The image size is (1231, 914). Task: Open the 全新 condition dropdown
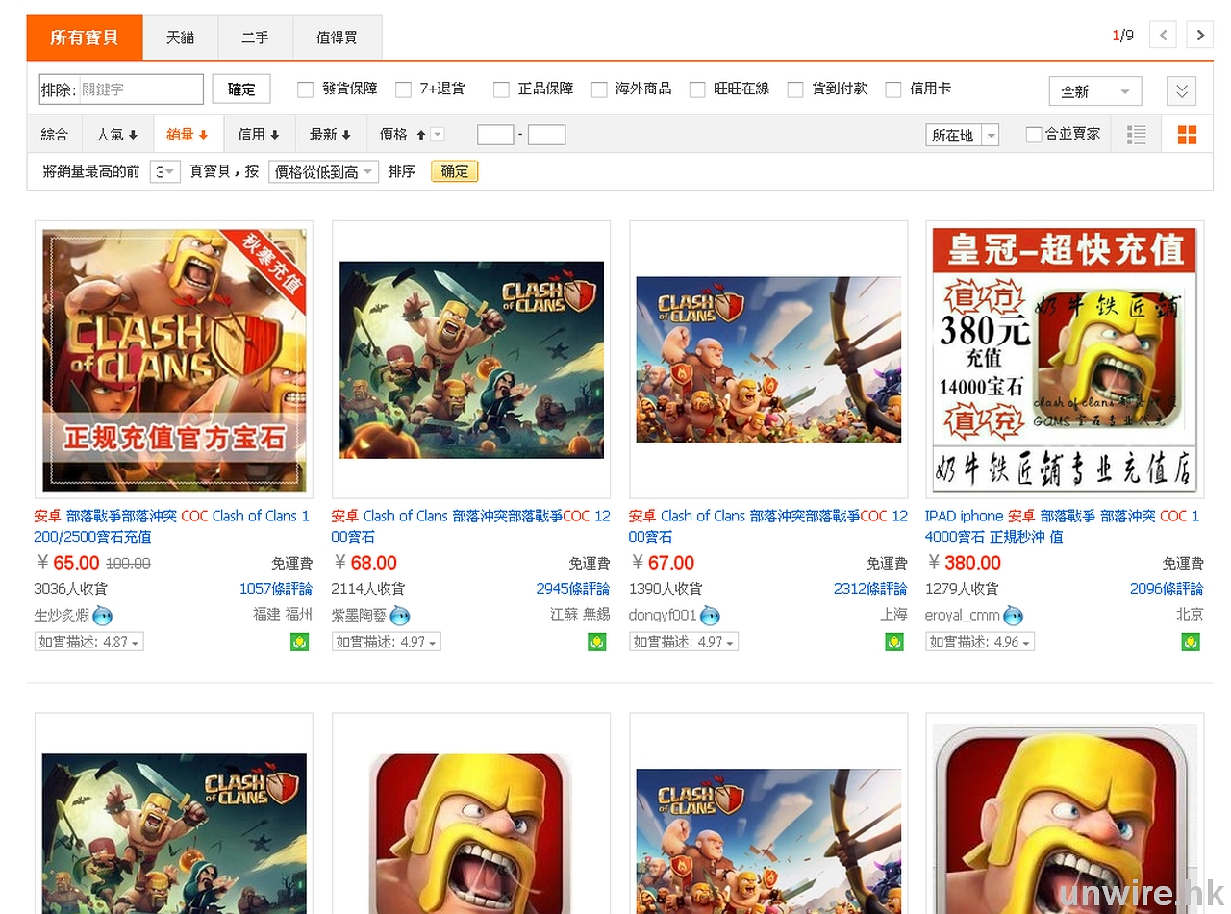pyautogui.click(x=1094, y=91)
